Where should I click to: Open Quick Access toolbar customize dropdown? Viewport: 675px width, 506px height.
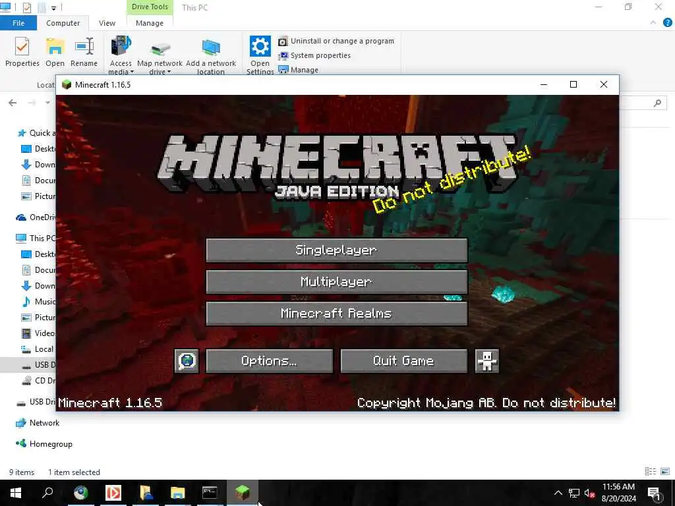pyautogui.click(x=54, y=8)
